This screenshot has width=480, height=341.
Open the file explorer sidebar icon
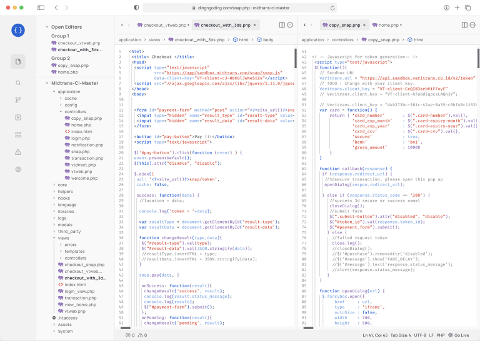[x=18, y=61]
